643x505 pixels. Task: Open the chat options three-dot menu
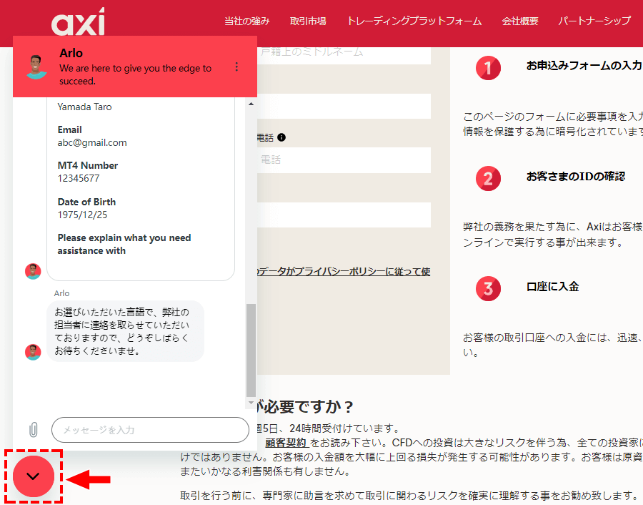(236, 67)
